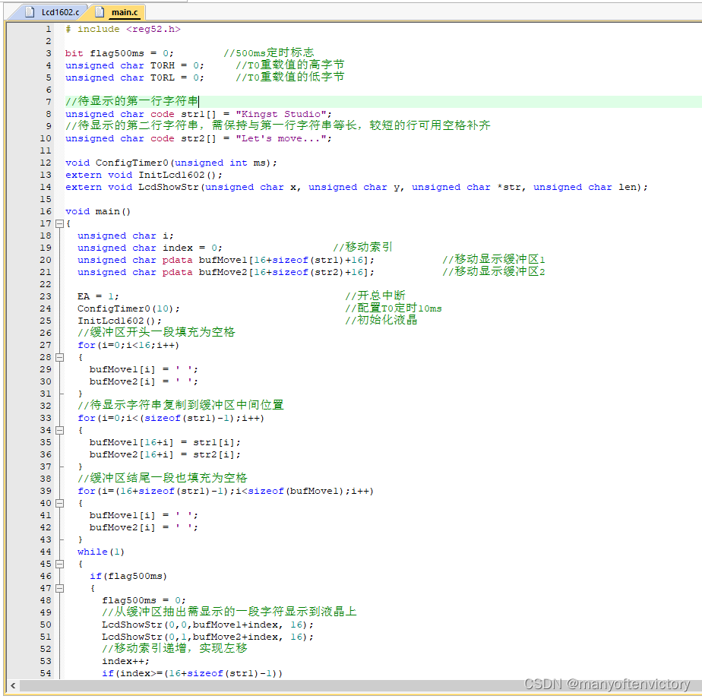
Task: Click 'for(i=0;i<16;i++)' loop header
Action: (x=128, y=345)
